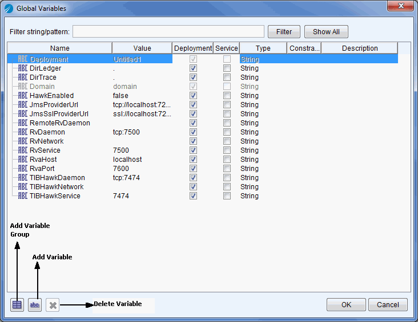Viewport: 418px width, 322px height.
Task: Click the value '7600' for RvaPort
Action: pyautogui.click(x=120, y=169)
